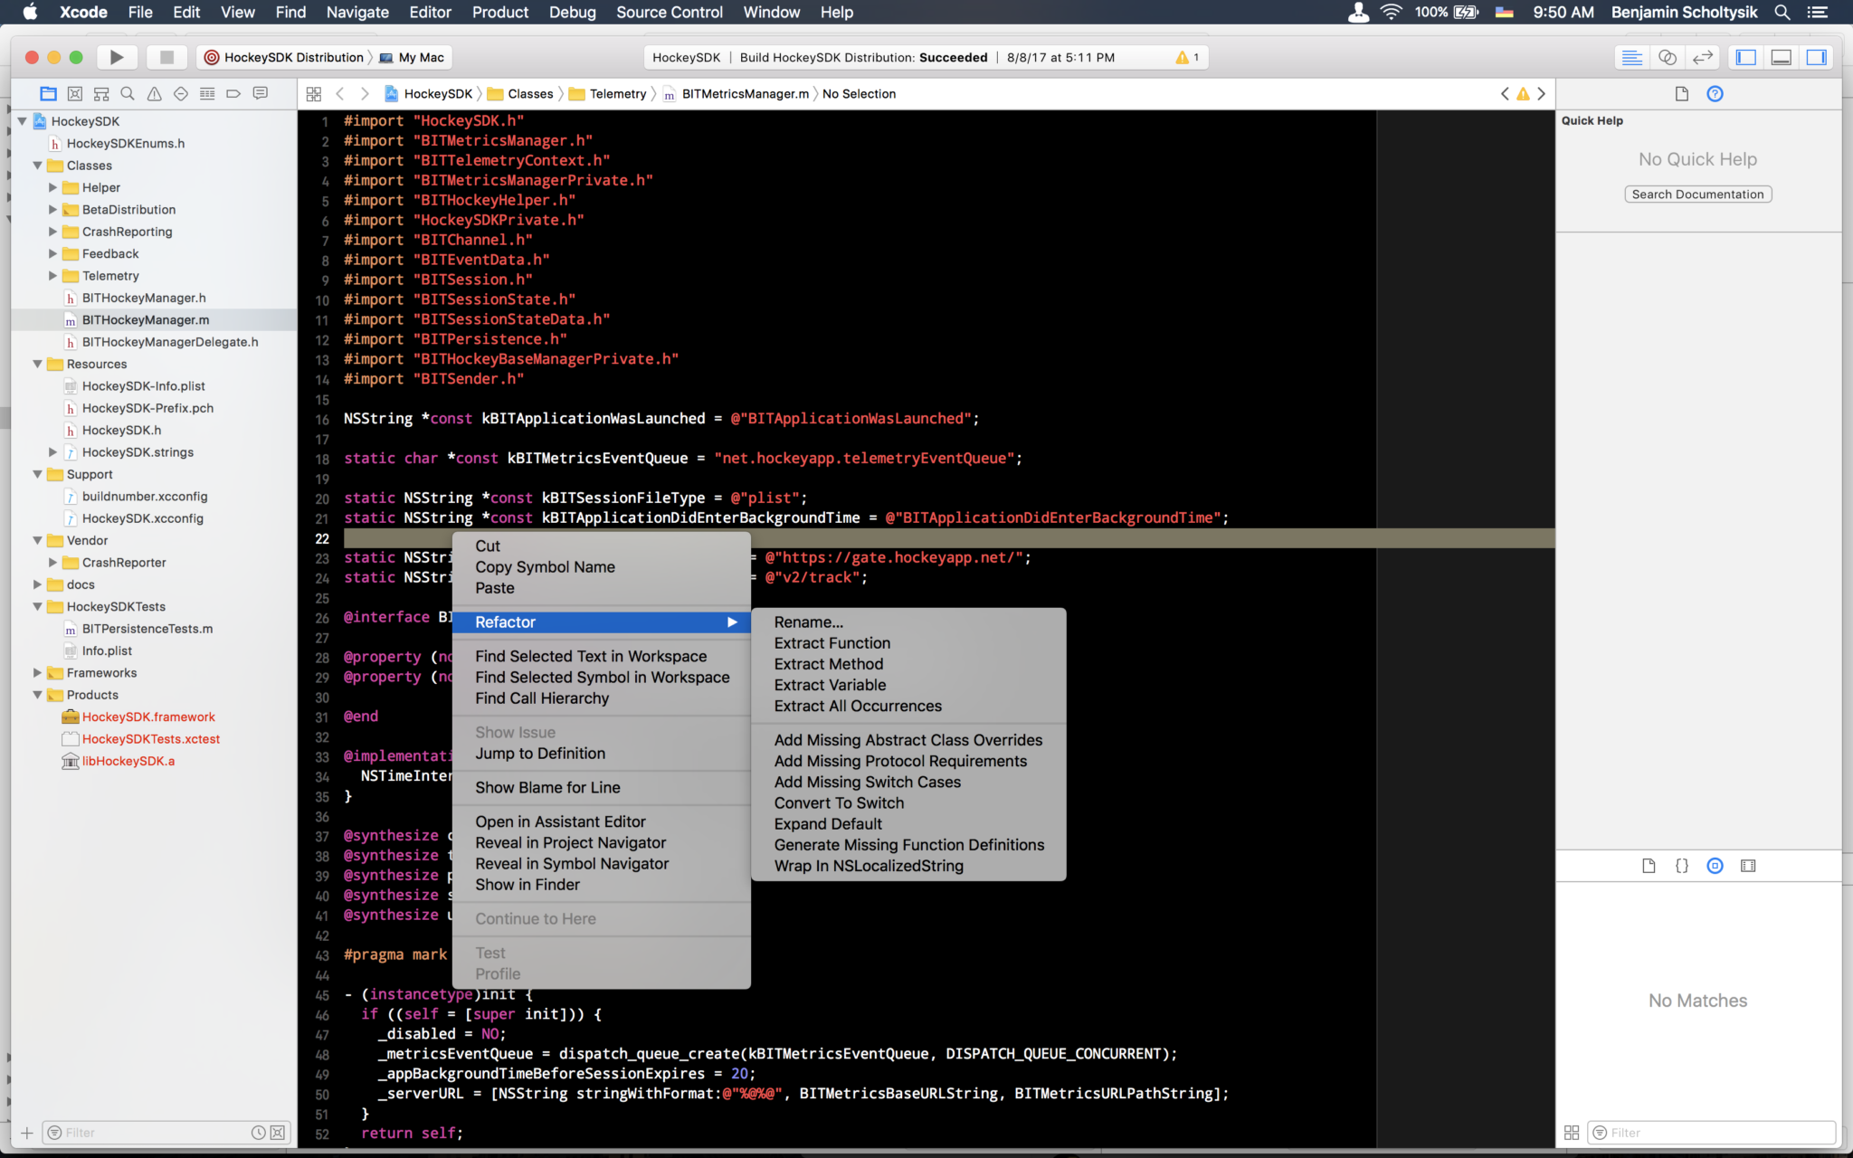
Task: Collapse the Classes group
Action: pos(37,166)
